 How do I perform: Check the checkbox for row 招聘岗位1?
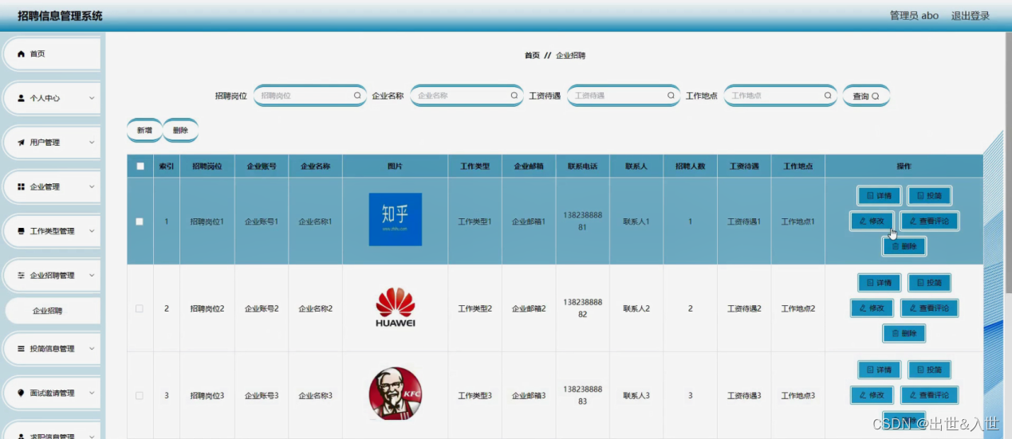coord(140,221)
